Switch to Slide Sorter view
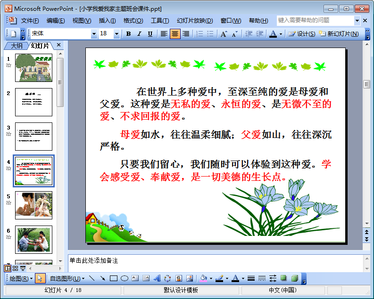The image size is (374, 299). 15,268
